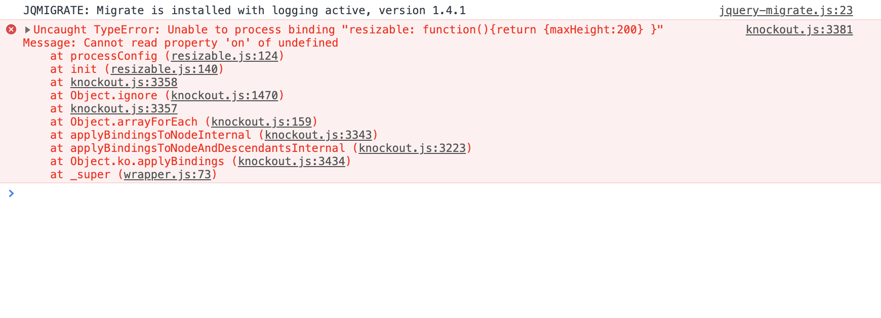Open knockout.js:3223 from applyBindingsToNodeAndDescendantsInternal

coord(411,148)
